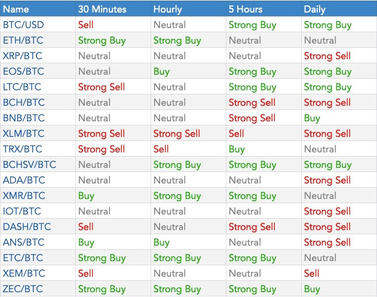Sort by the 5 Hours column header
Image resolution: width=377 pixels, height=297 pixels.
pyautogui.click(x=246, y=9)
